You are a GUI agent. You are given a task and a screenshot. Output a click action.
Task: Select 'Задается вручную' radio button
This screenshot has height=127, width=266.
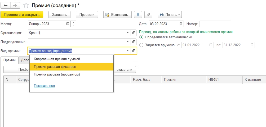tap(141, 45)
